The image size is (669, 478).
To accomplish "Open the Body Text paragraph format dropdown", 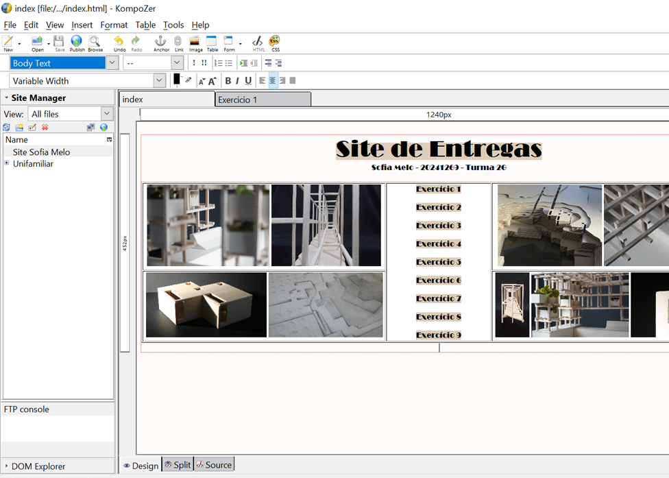I will coord(112,63).
